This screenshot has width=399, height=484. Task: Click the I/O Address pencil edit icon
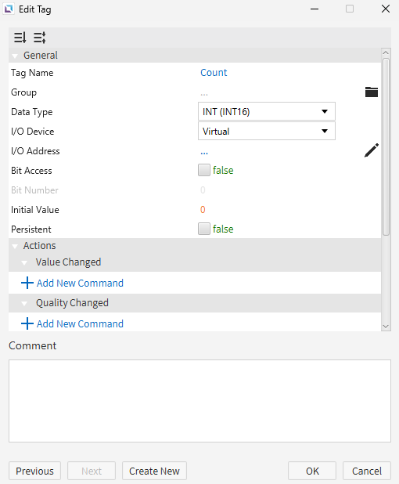(372, 150)
